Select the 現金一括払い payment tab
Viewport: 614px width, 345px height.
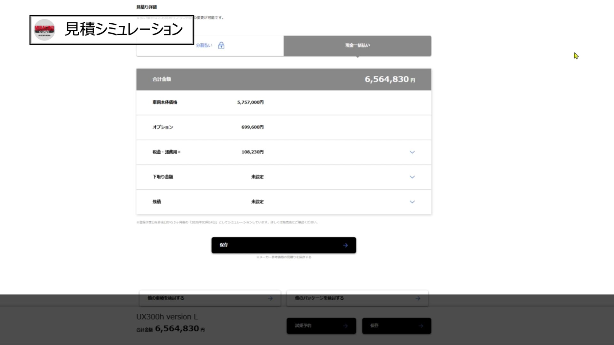pyautogui.click(x=357, y=45)
